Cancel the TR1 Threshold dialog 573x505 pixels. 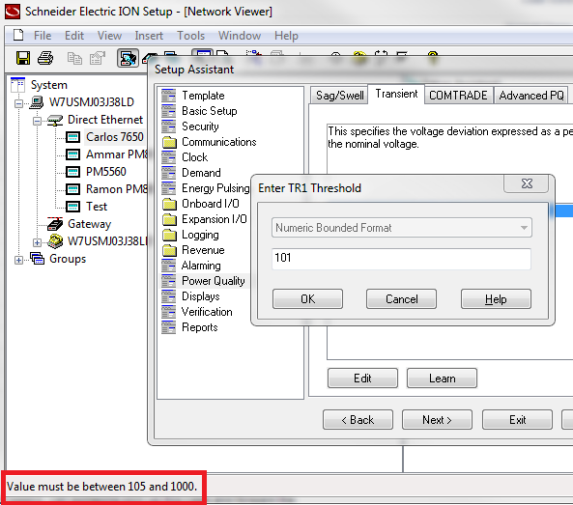(x=402, y=299)
